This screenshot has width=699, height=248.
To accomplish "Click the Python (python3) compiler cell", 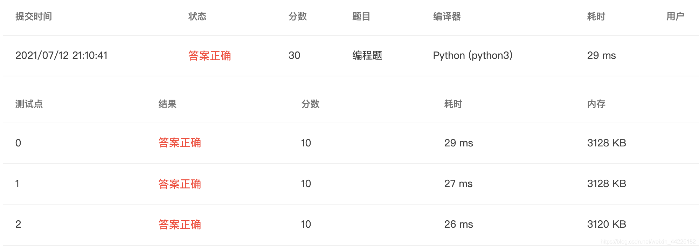I will 472,55.
